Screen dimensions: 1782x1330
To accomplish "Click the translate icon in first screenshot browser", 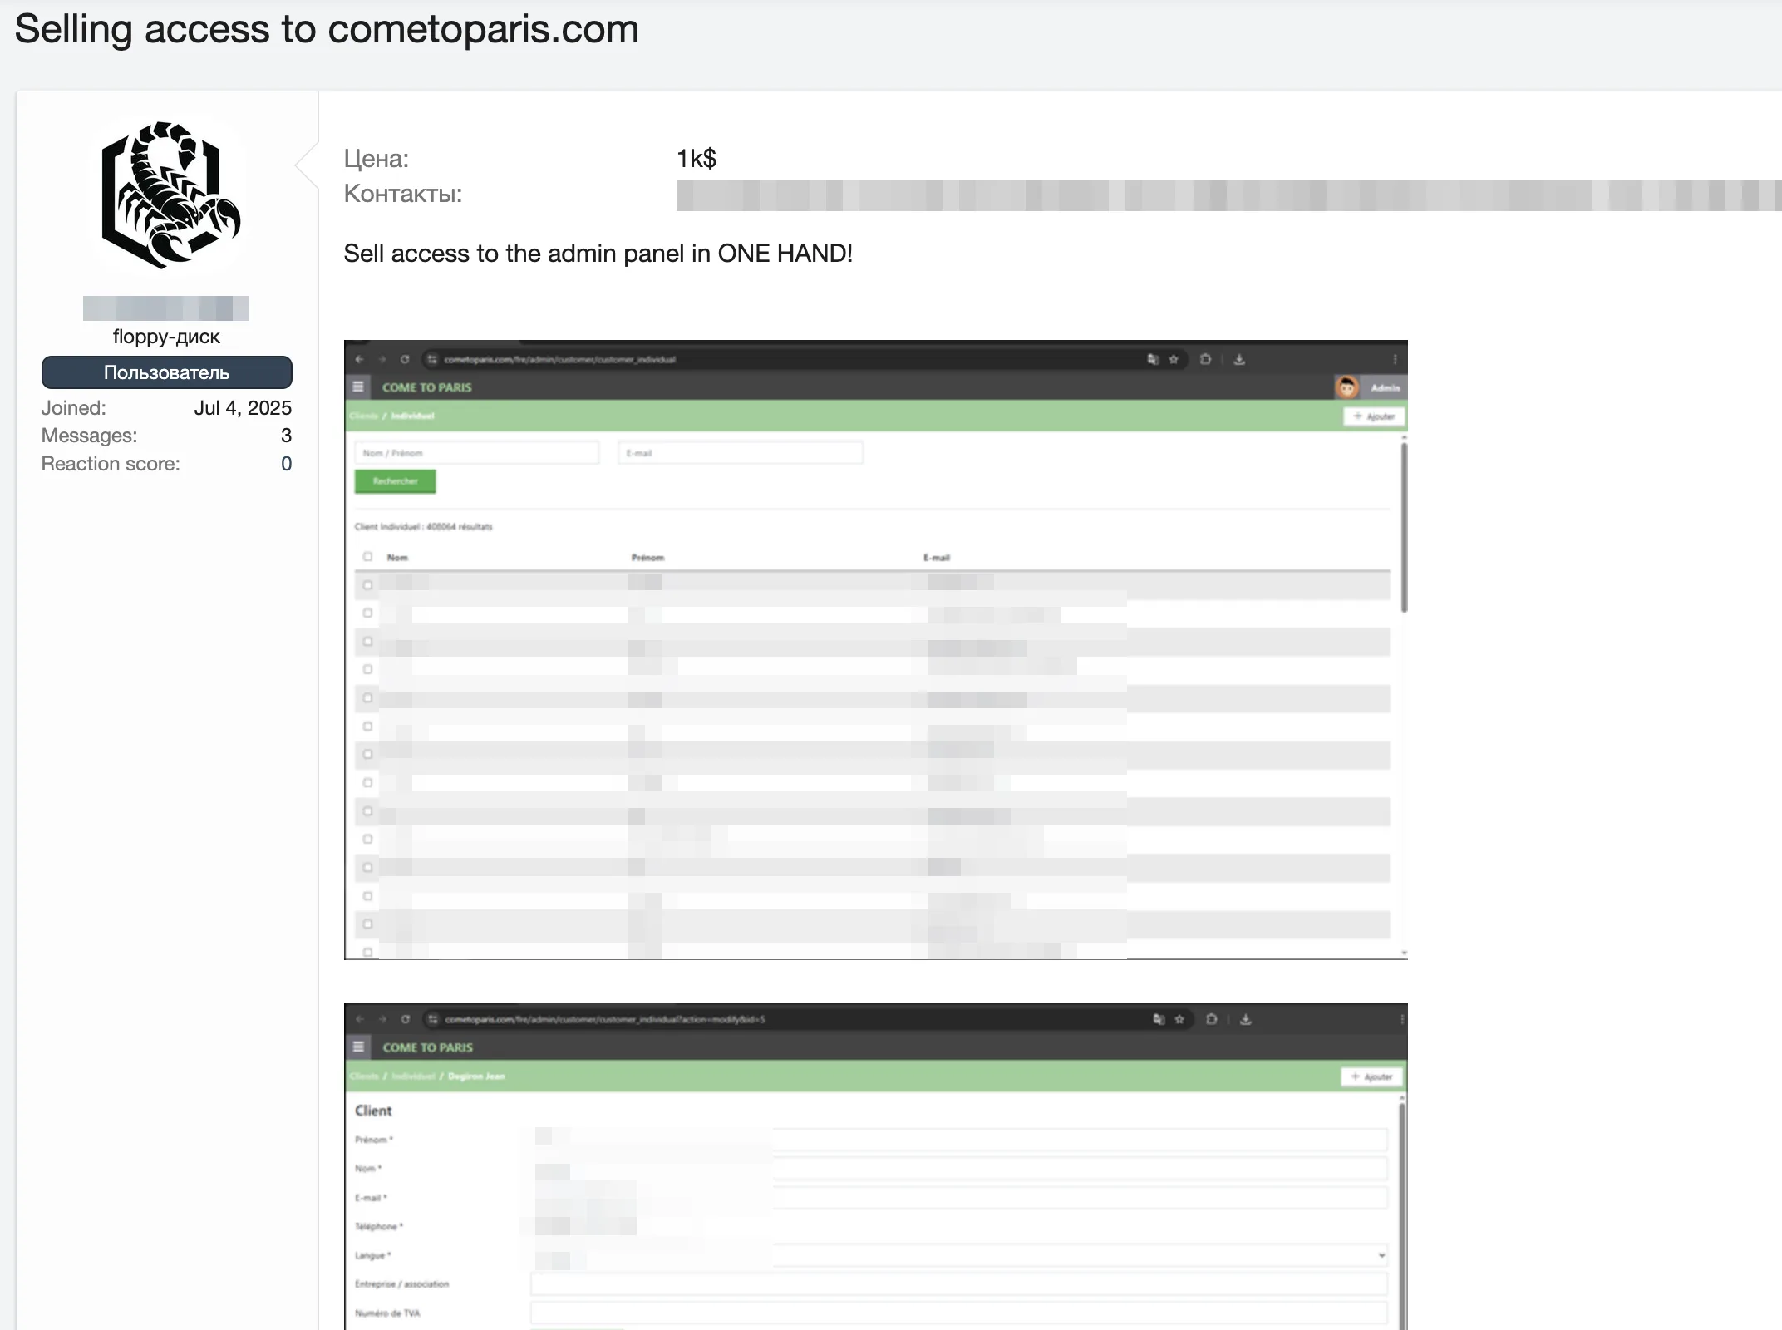I will (1153, 359).
